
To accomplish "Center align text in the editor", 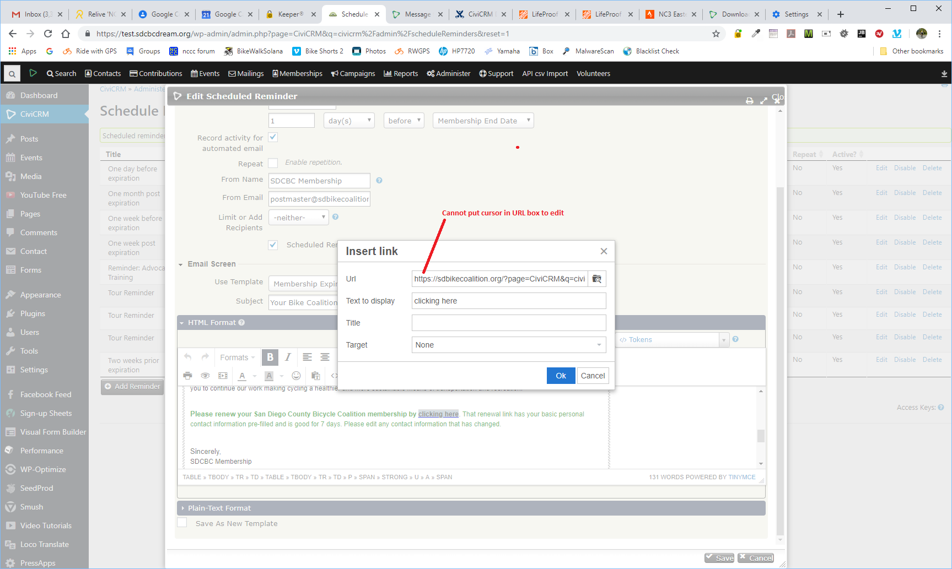I will [x=325, y=357].
